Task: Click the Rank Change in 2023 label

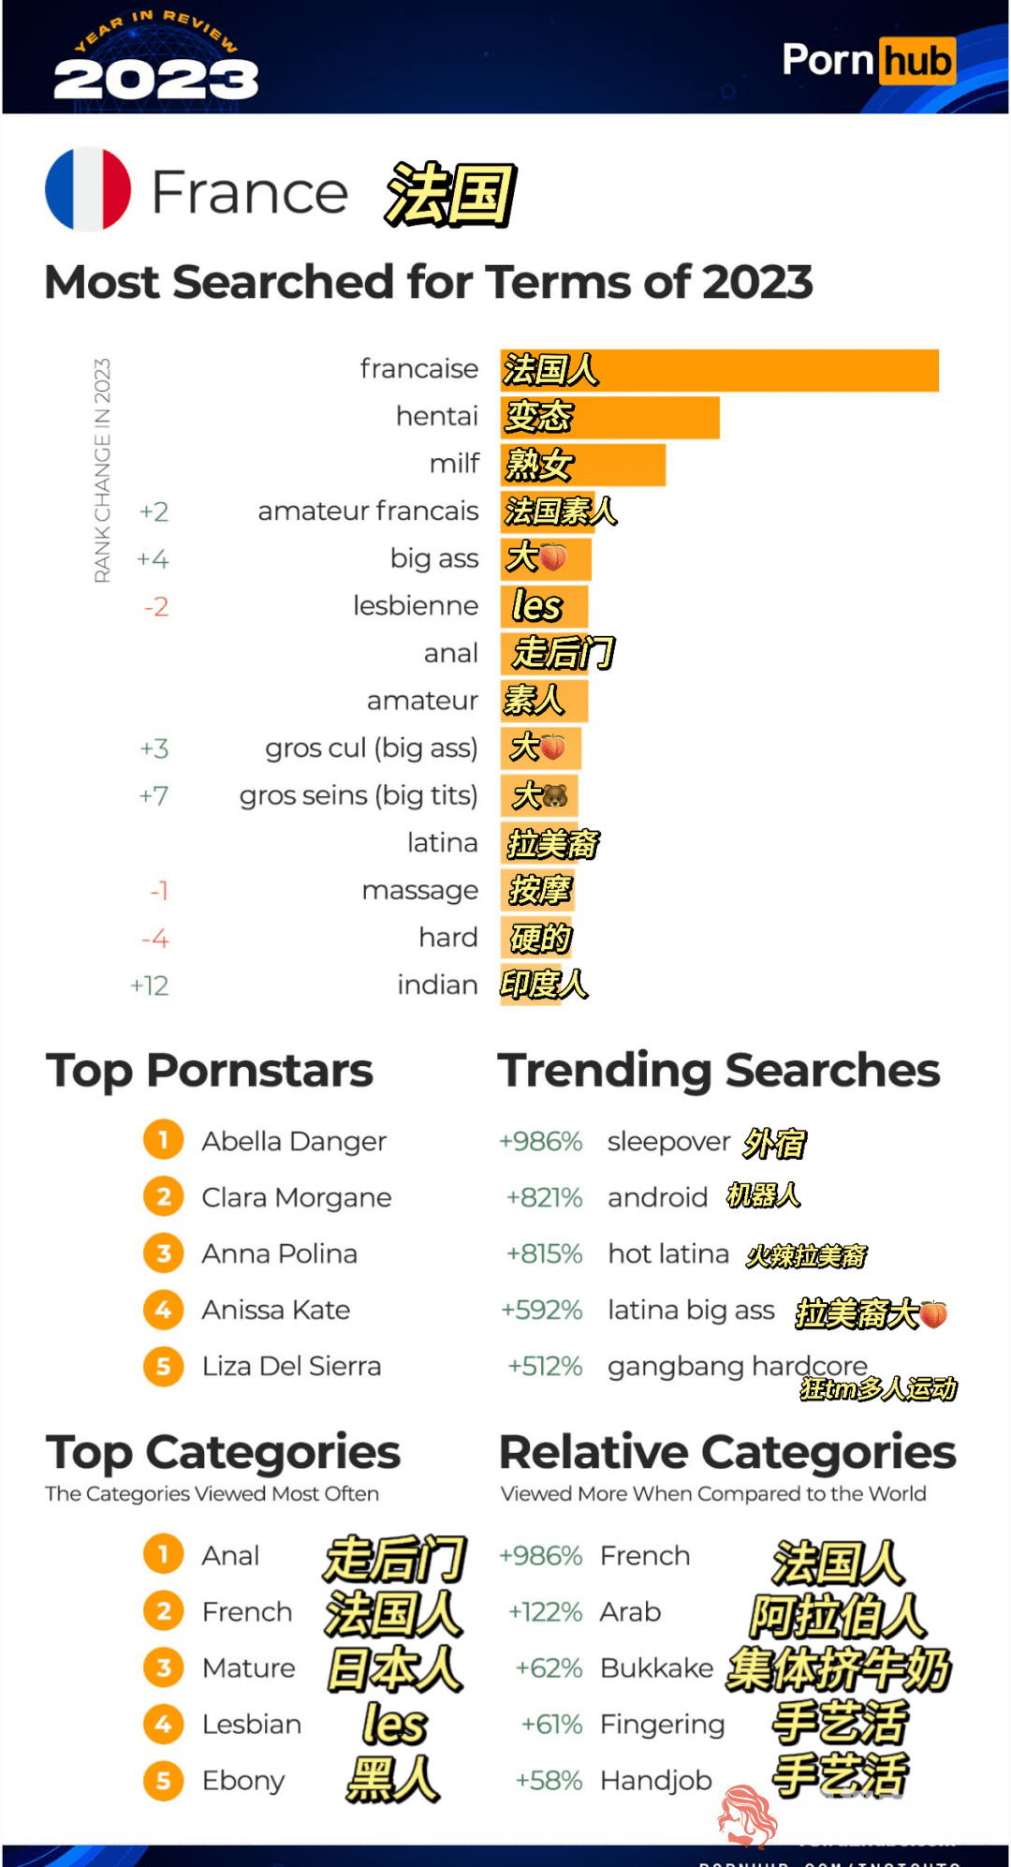Action: pos(102,470)
